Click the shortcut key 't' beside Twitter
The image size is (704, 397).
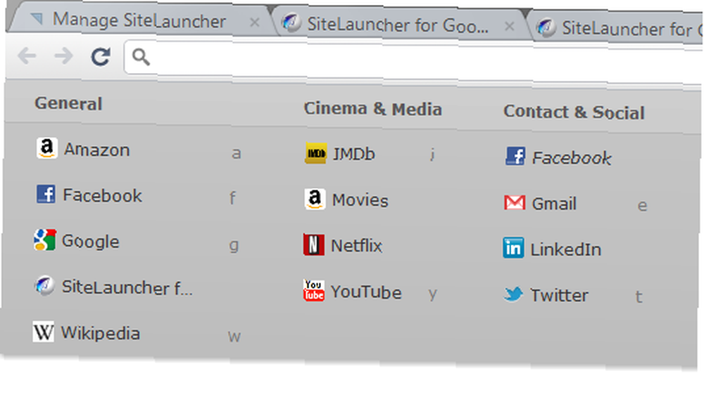pyautogui.click(x=639, y=297)
